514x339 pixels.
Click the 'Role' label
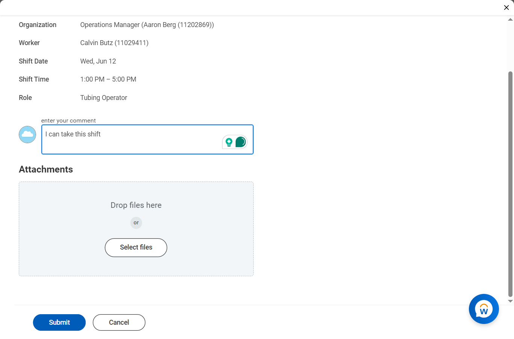click(x=25, y=98)
